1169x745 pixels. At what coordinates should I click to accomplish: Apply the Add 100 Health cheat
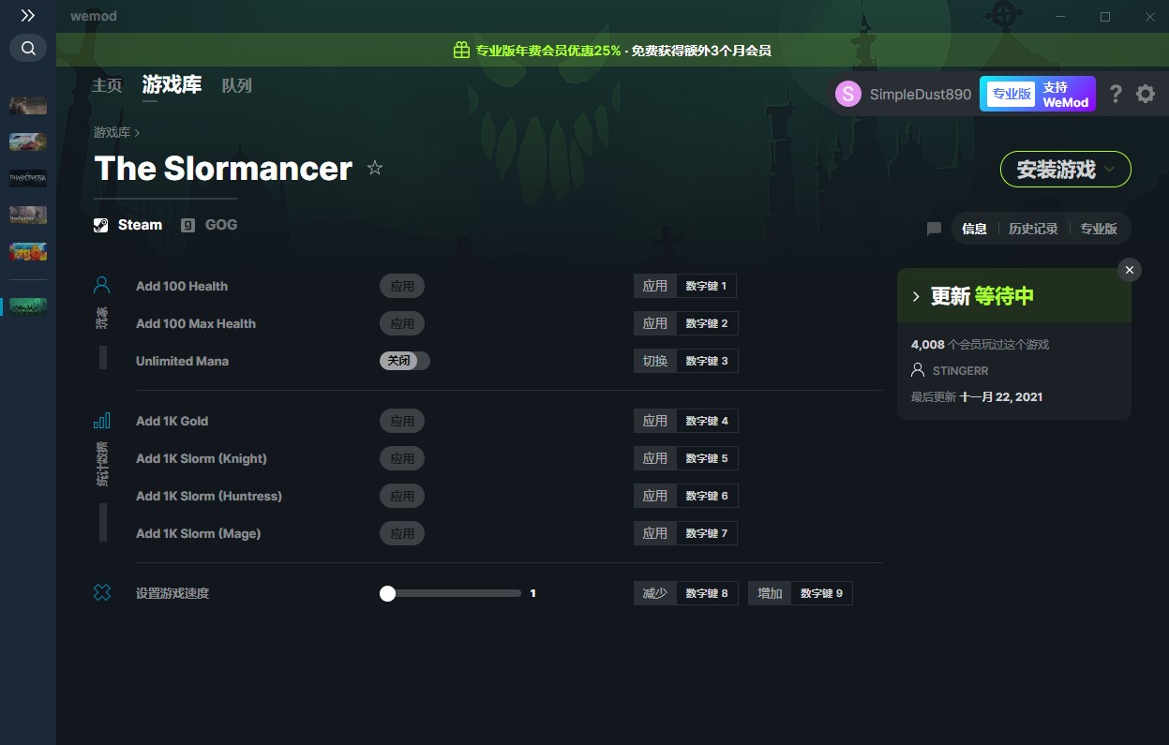click(x=402, y=286)
